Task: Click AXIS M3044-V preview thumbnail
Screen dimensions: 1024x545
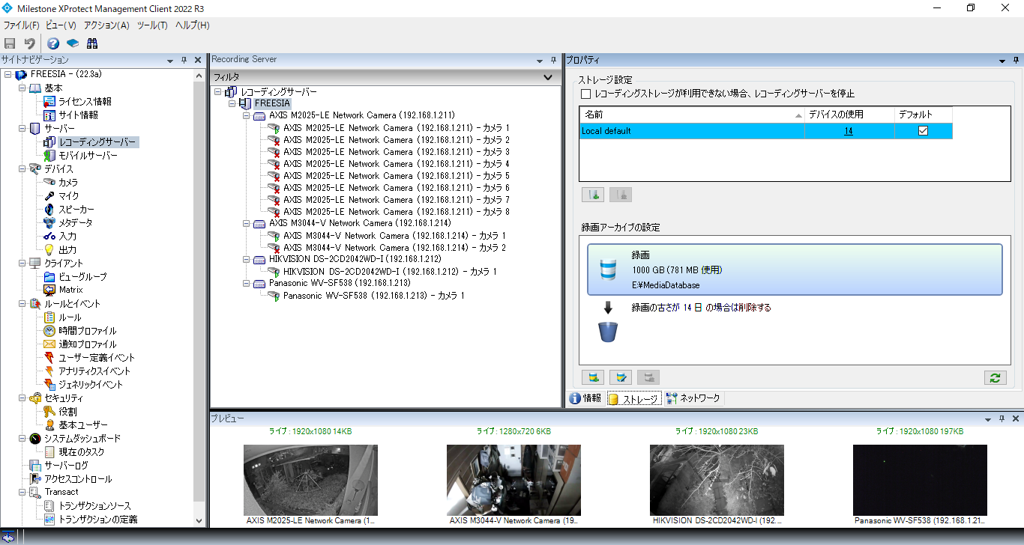Action: (x=513, y=480)
